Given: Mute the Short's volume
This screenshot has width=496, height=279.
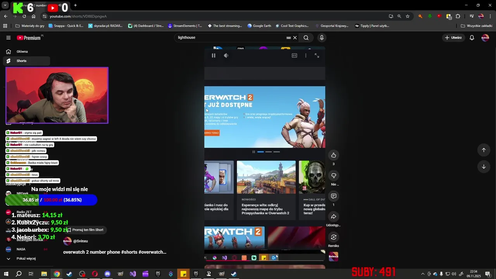Looking at the screenshot, I should click(226, 55).
